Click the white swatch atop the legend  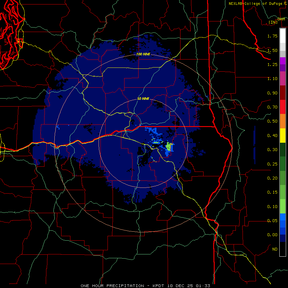[283, 36]
